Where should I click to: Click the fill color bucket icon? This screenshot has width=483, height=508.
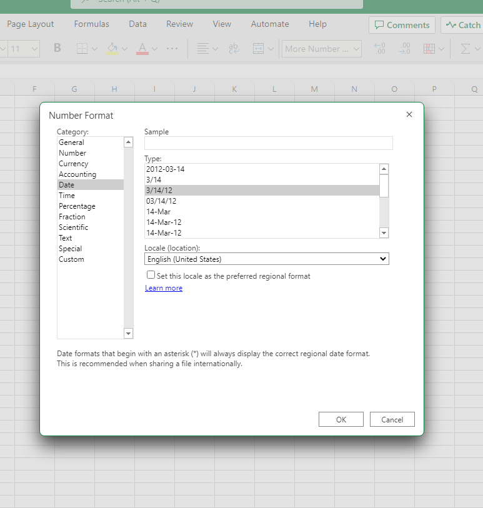pyautogui.click(x=112, y=49)
